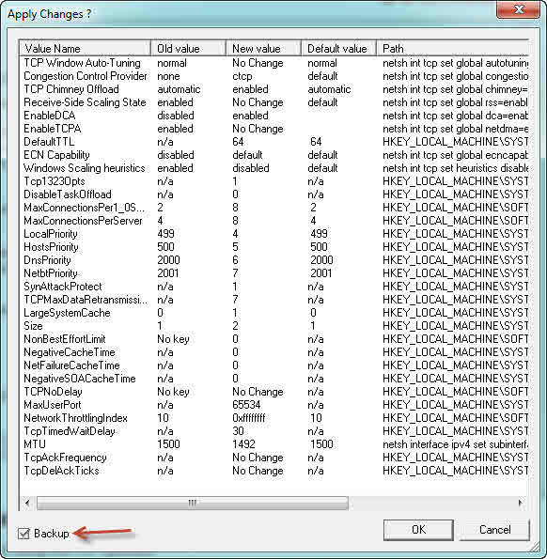
Task: Select the TcpAckFrequency row
Action: coord(273,458)
